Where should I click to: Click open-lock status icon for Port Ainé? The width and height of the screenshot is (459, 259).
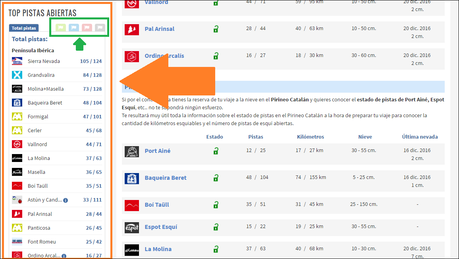click(216, 151)
